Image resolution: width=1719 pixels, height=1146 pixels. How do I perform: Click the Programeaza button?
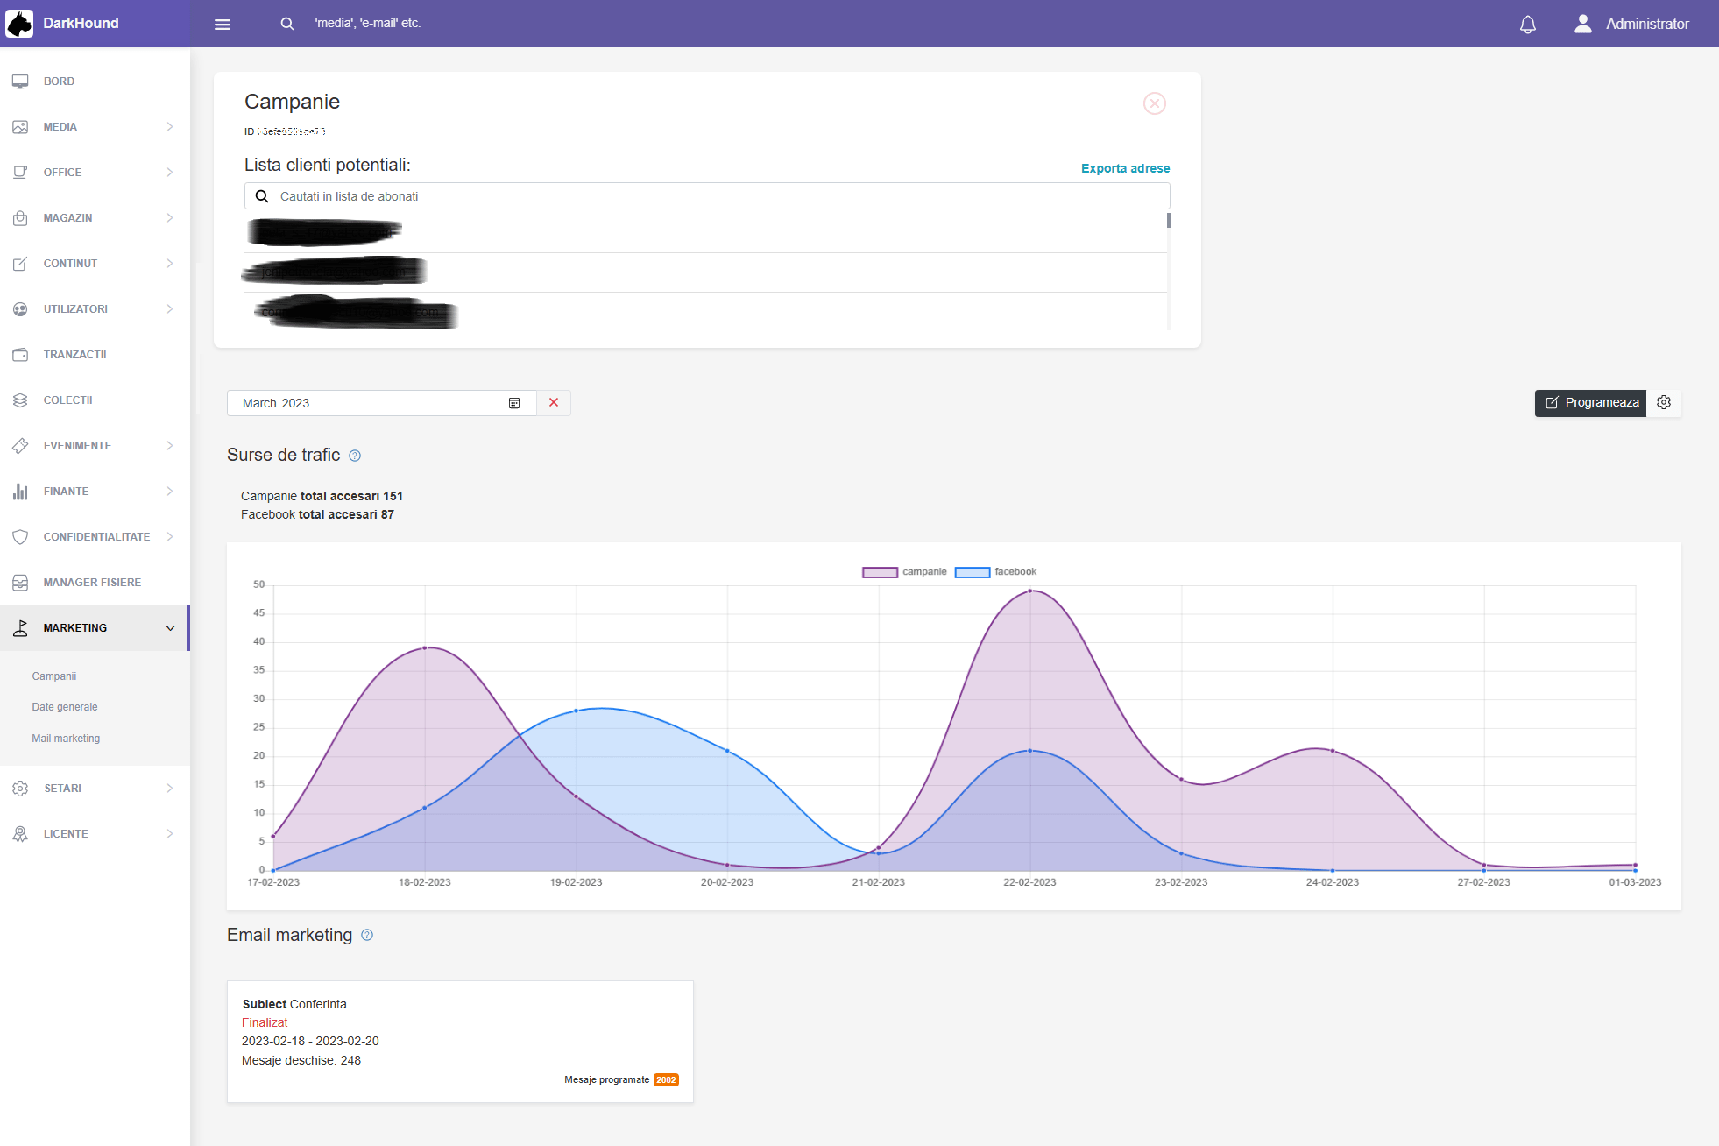click(1590, 403)
